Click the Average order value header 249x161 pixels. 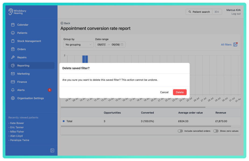190,113
